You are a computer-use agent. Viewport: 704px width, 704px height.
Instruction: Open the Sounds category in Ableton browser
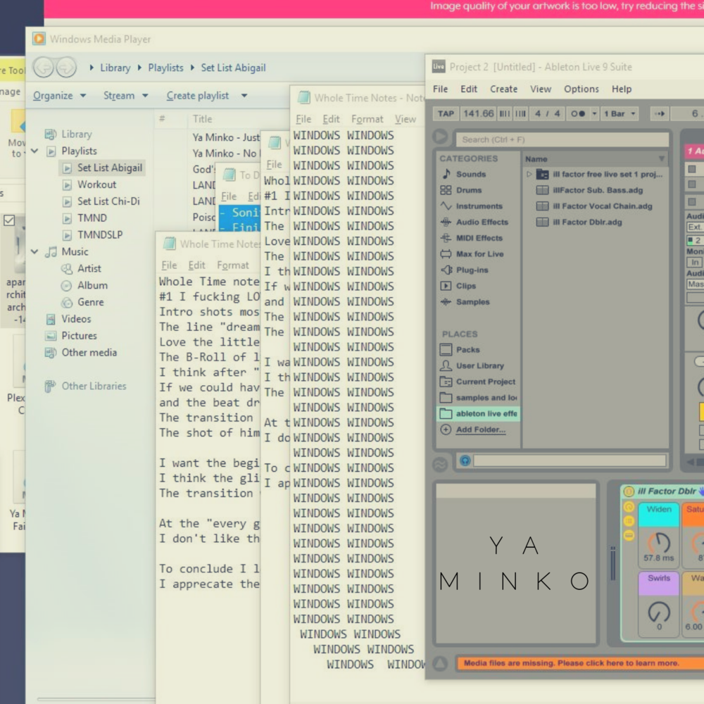[470, 174]
